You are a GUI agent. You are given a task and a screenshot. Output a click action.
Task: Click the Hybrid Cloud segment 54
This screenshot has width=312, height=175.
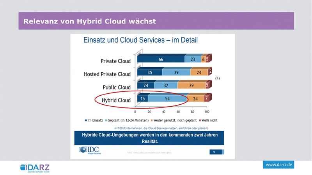click(167, 99)
